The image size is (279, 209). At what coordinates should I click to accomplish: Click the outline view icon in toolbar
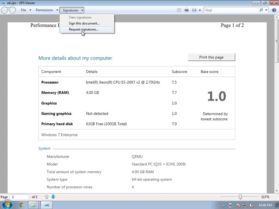(179, 10)
